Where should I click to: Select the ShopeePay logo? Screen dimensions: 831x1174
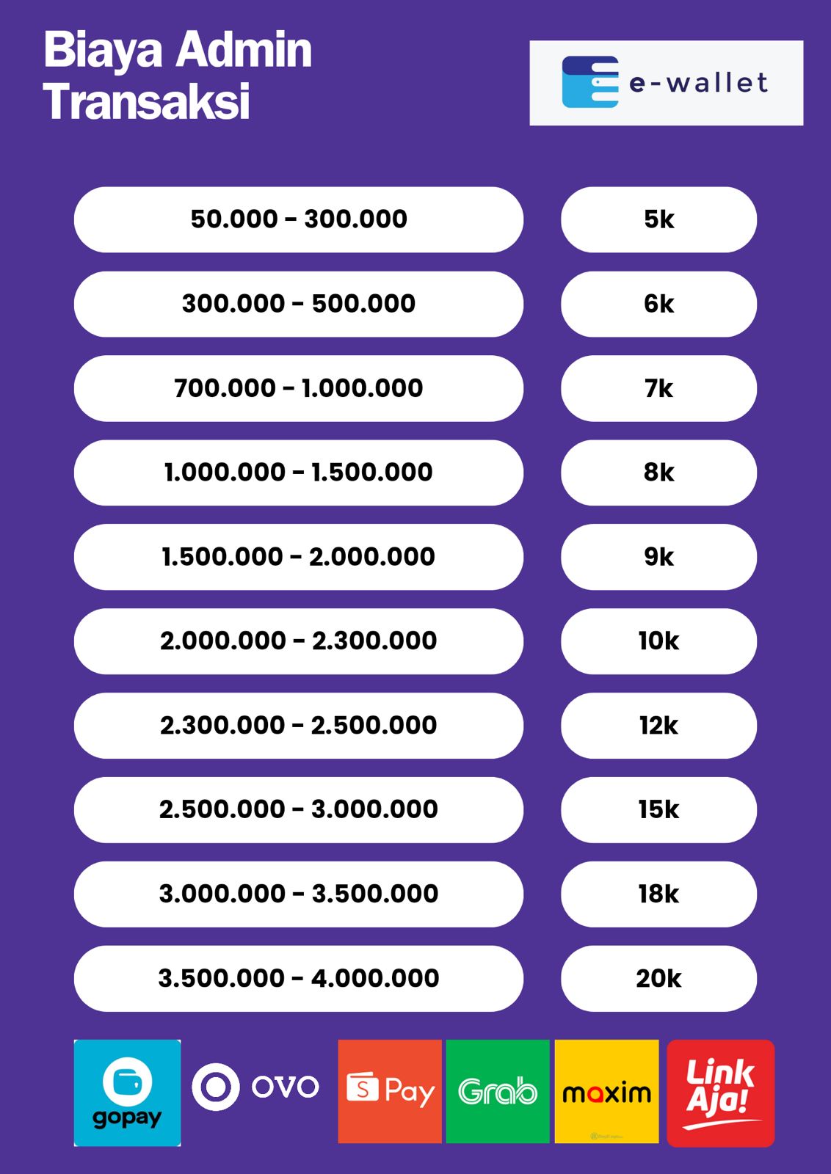390,1091
